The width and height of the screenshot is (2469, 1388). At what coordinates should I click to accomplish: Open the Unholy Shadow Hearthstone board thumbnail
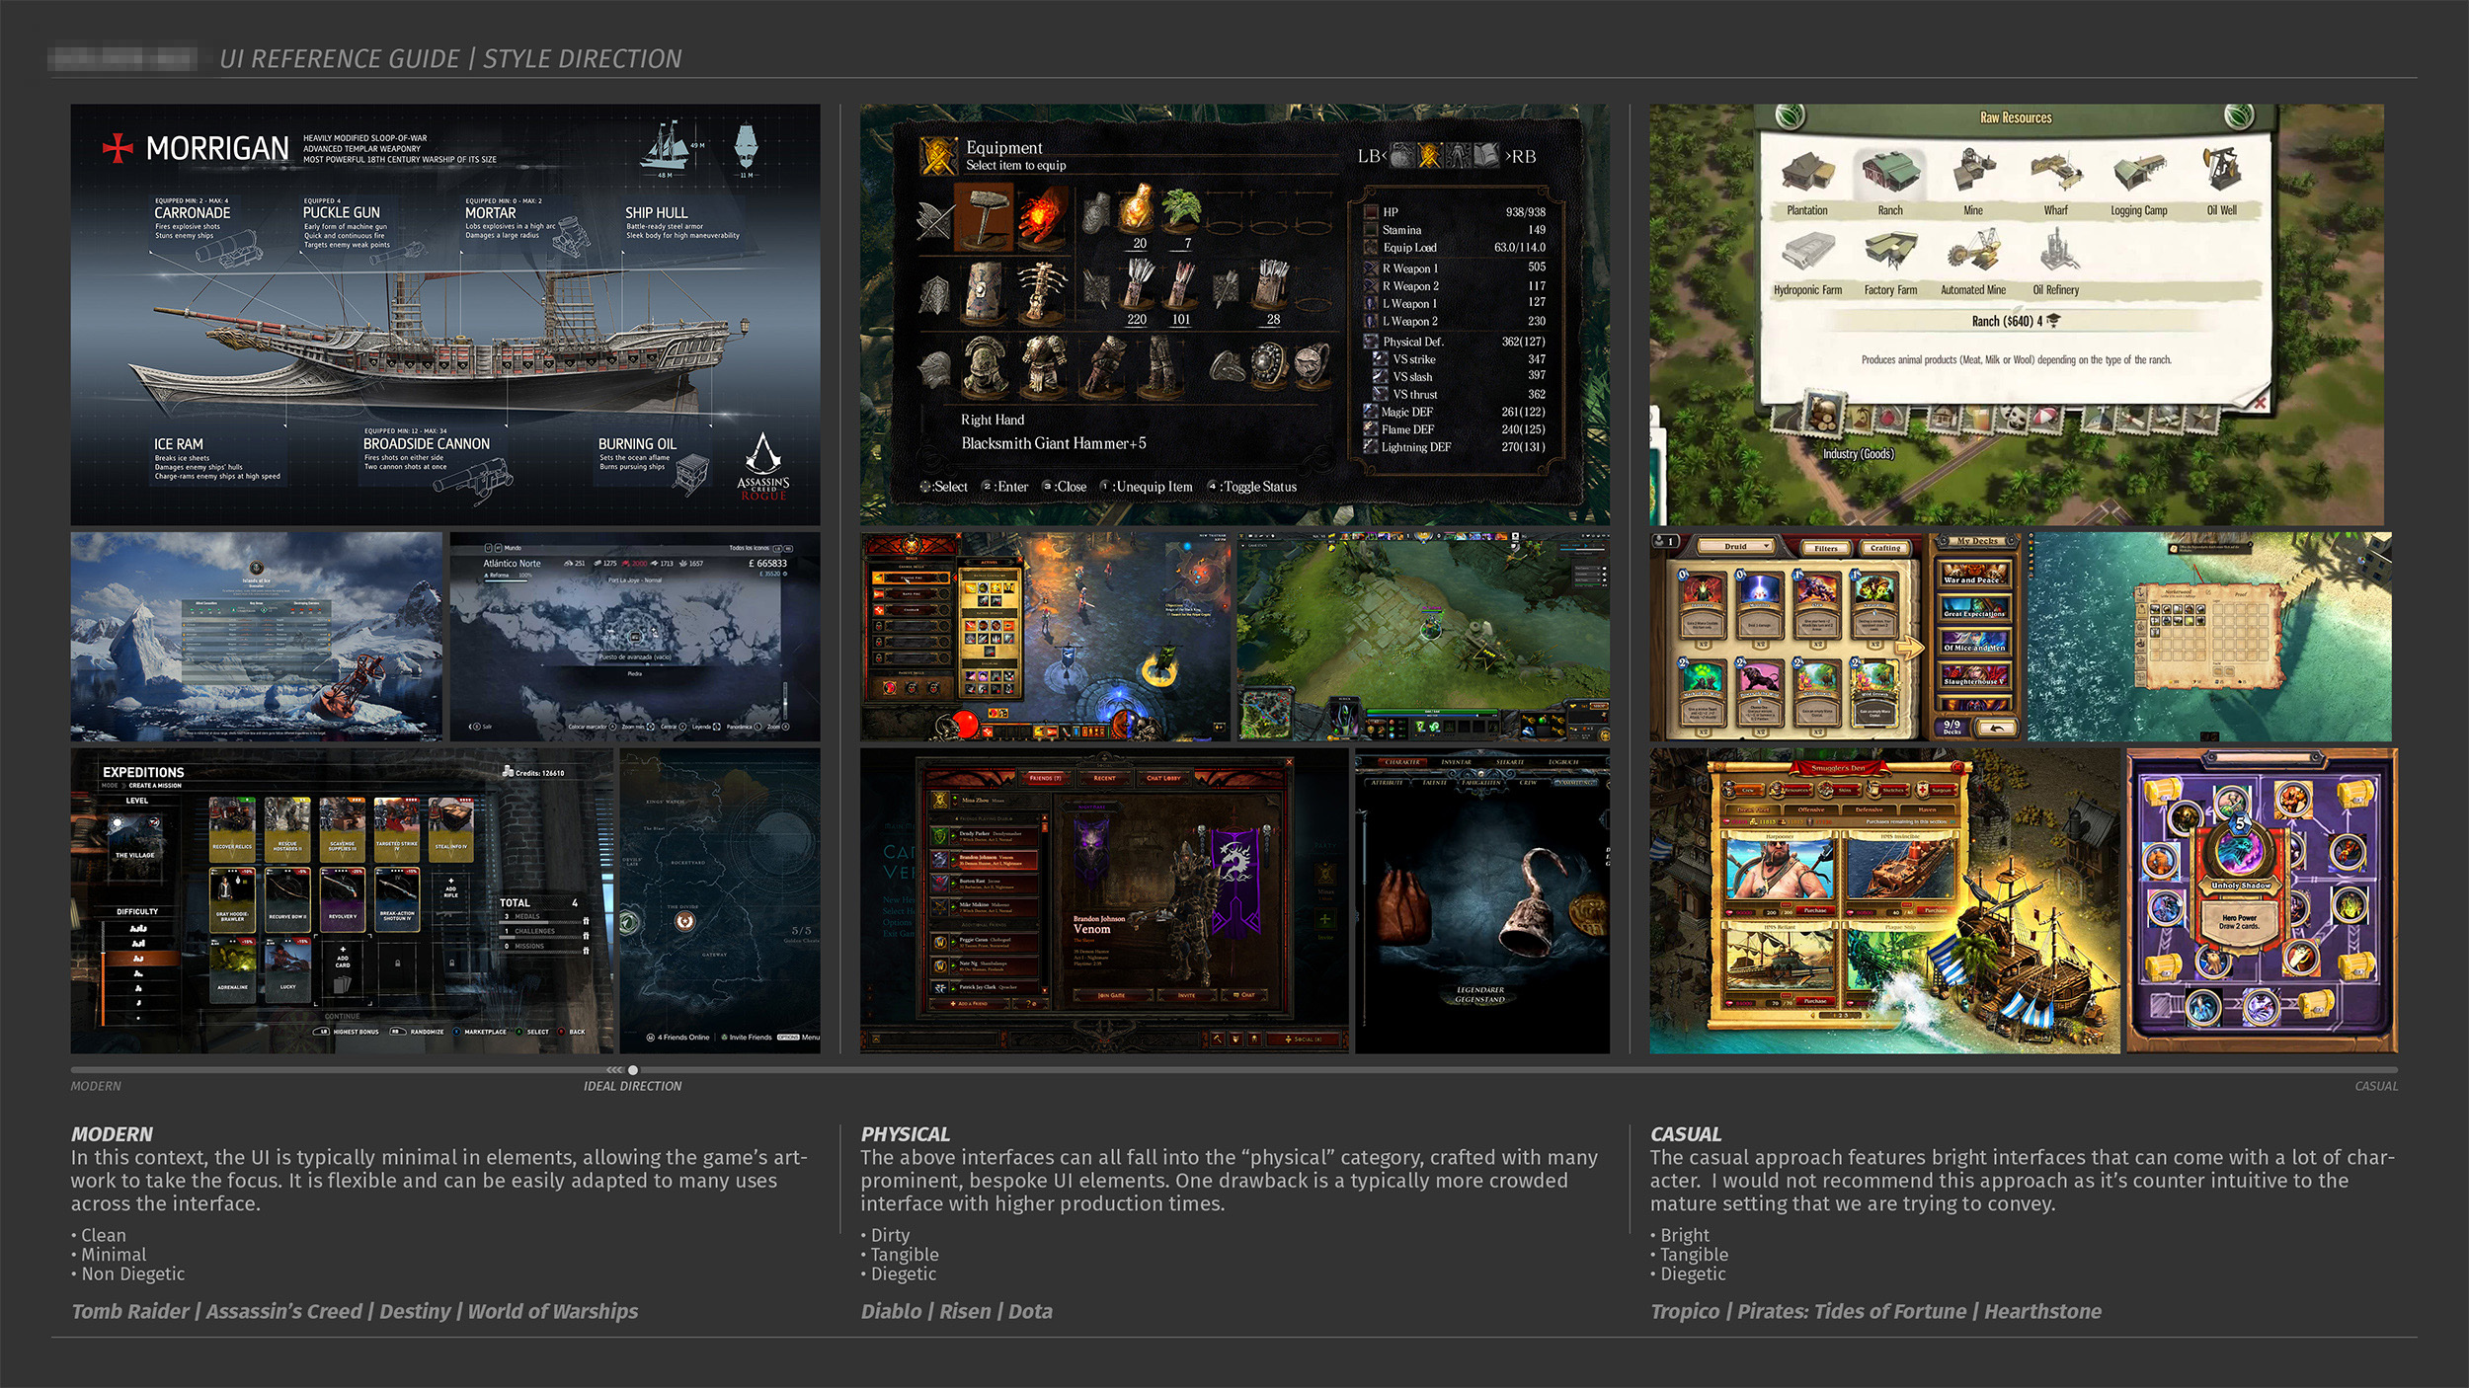pos(2262,900)
